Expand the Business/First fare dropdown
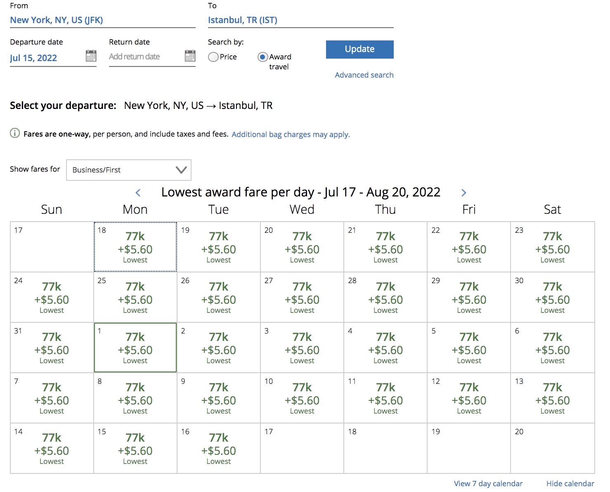The height and width of the screenshot is (492, 610). pyautogui.click(x=128, y=170)
